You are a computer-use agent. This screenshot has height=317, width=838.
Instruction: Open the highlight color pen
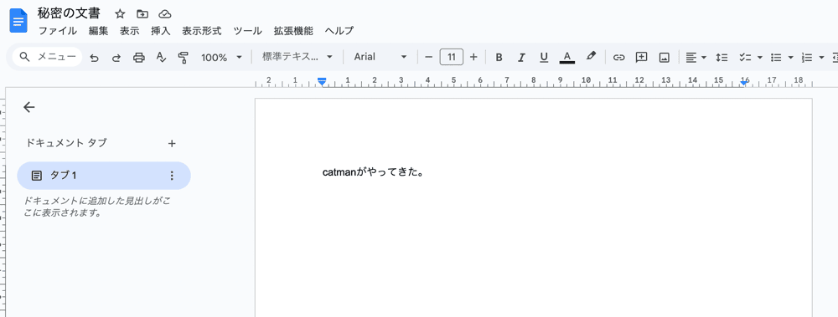591,57
